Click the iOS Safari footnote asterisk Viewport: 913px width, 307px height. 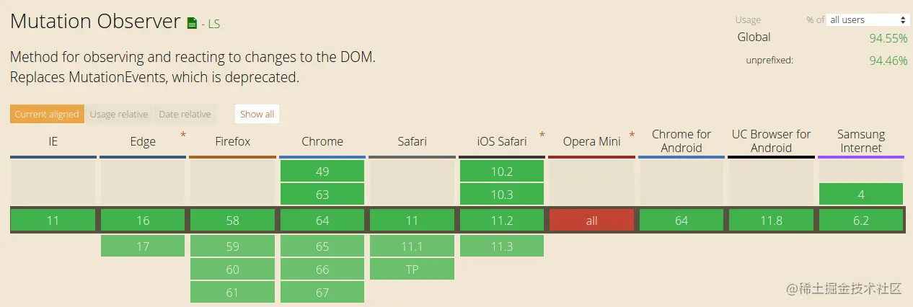pyautogui.click(x=542, y=135)
